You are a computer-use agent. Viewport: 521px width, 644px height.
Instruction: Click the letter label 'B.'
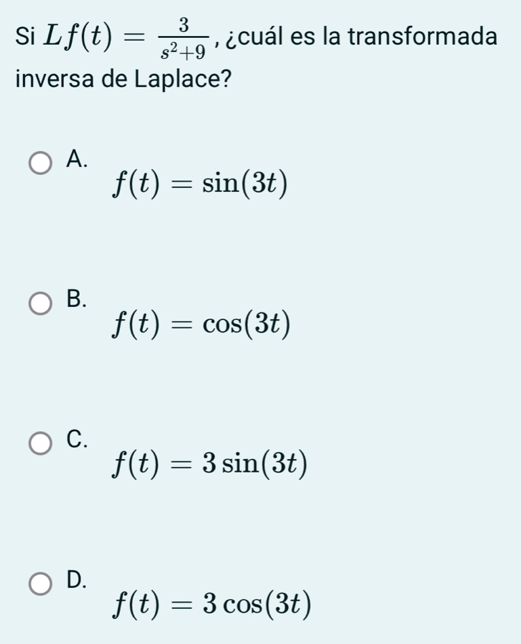[78, 299]
